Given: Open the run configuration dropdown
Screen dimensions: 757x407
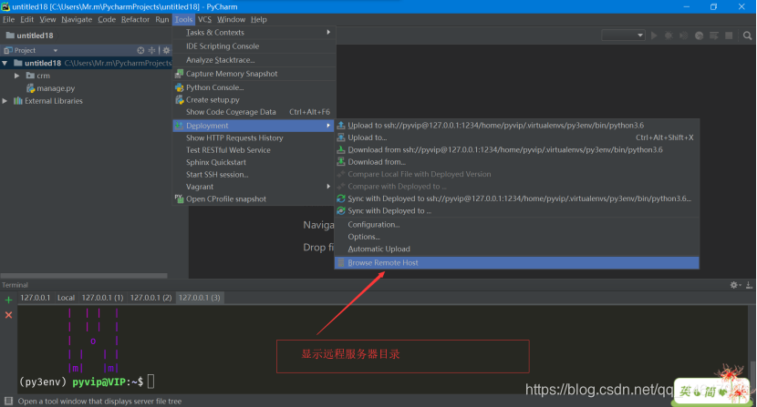Looking at the screenshot, I should tap(623, 36).
